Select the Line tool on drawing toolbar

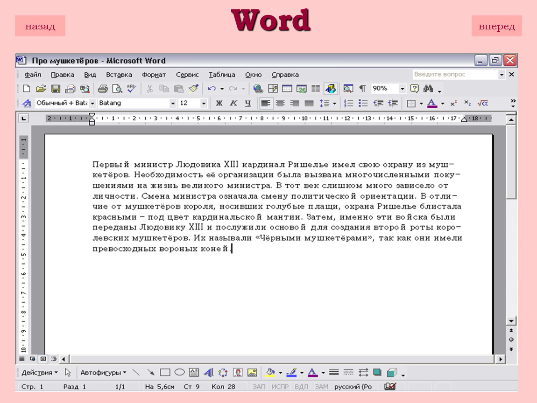tap(136, 373)
